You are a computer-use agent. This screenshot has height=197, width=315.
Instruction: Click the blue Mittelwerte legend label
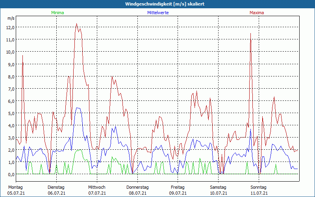point(158,13)
